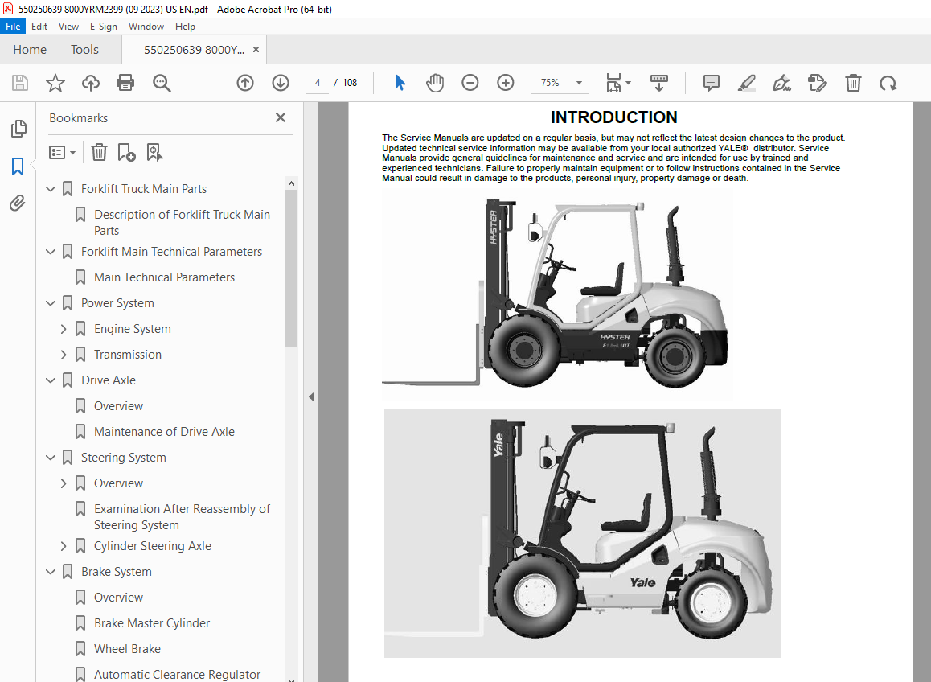Select the Yale forklift illustration
The width and height of the screenshot is (931, 682).
pyautogui.click(x=582, y=533)
